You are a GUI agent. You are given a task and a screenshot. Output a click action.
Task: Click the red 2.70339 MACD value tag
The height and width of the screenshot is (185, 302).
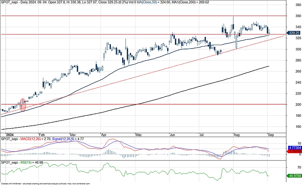(295, 151)
